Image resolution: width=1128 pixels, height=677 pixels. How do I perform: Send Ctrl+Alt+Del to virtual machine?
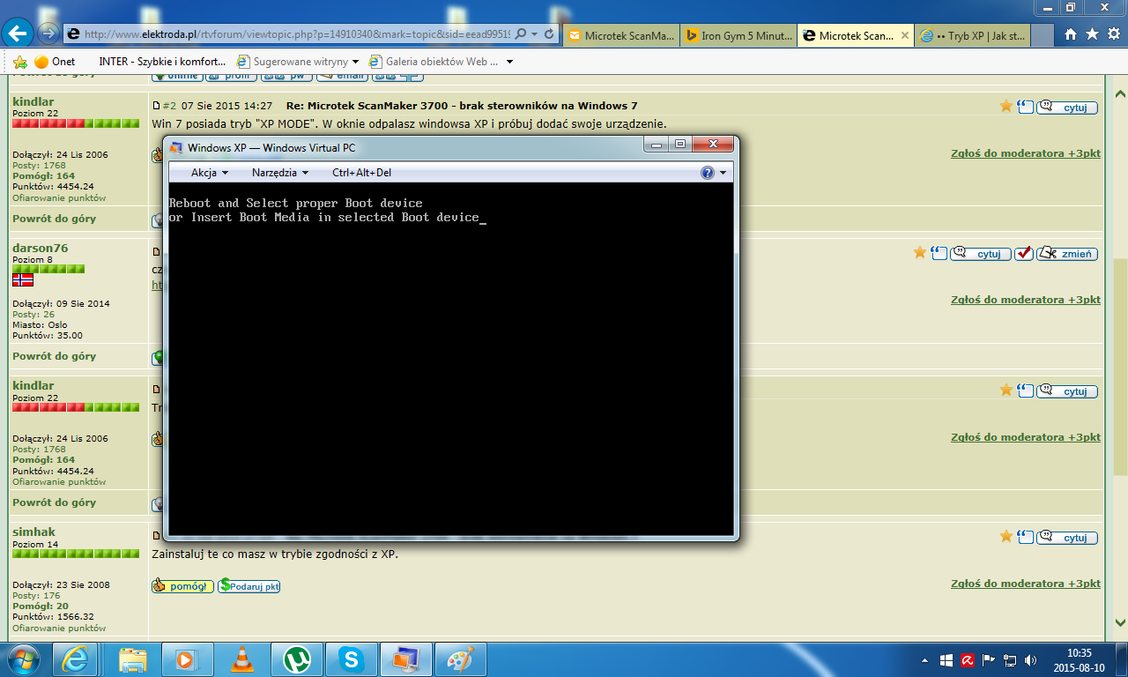point(361,173)
